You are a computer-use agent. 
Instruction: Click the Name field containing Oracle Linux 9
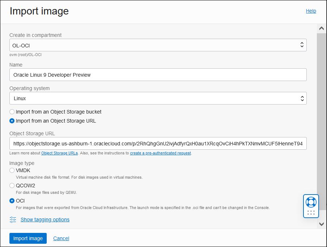point(158,74)
